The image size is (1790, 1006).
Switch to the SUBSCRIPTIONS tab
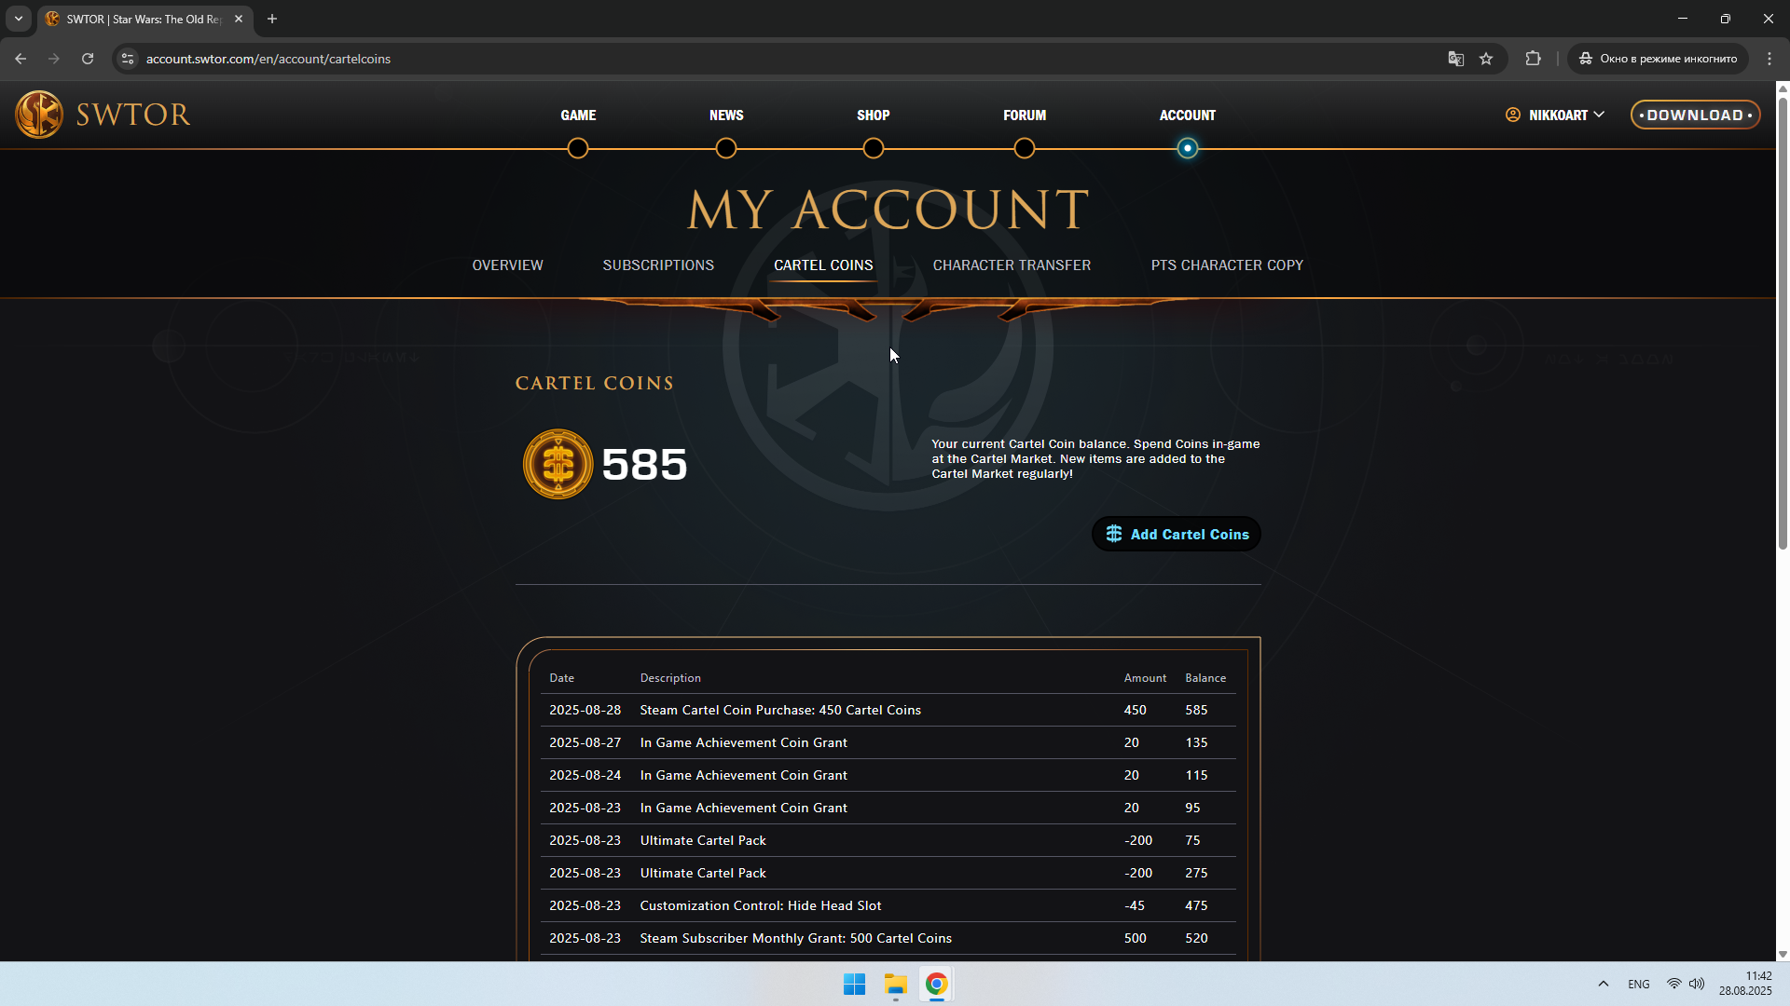(x=658, y=265)
